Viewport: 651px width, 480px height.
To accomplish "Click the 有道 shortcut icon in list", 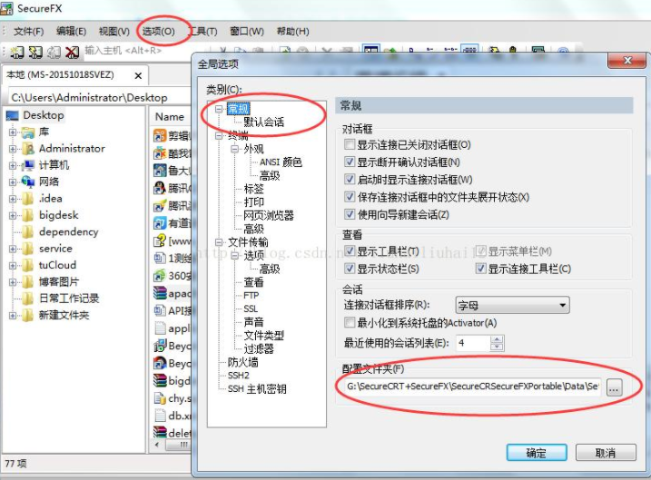I will pos(160,223).
